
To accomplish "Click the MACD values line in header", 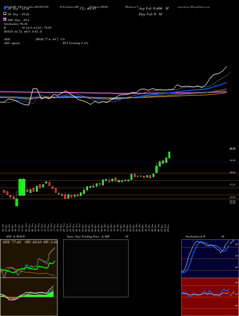I will (23, 32).
